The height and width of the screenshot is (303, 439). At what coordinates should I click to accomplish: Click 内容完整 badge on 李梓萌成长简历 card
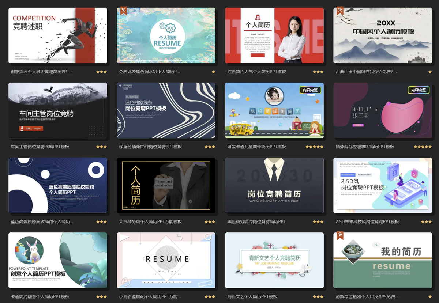[311, 90]
